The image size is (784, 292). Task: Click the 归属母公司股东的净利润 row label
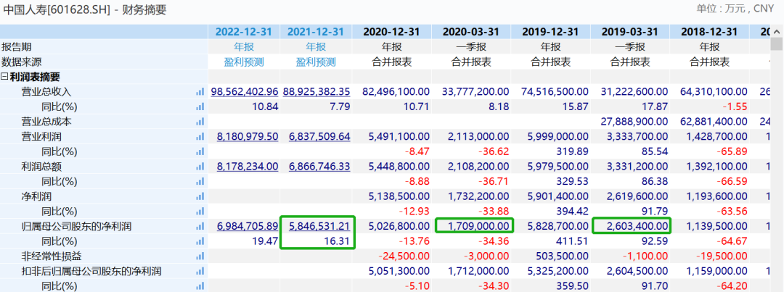[76, 227]
